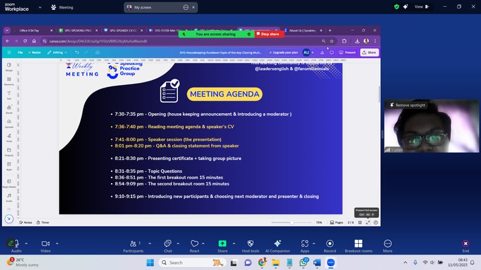Open the Apps panel in Canva sidebar
Viewport: 481px width, 270px height.
tap(9, 166)
